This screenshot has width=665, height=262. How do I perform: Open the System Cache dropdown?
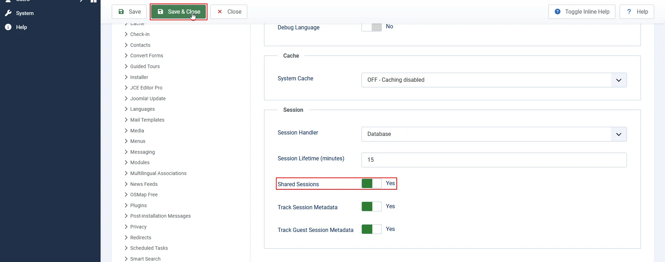coord(494,80)
